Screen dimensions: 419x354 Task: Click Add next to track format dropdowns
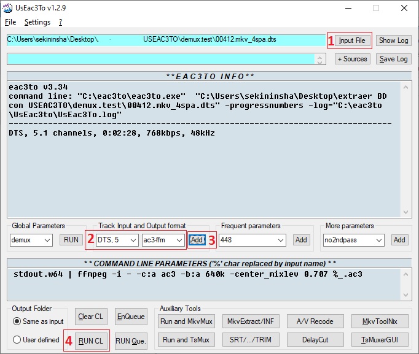(197, 240)
